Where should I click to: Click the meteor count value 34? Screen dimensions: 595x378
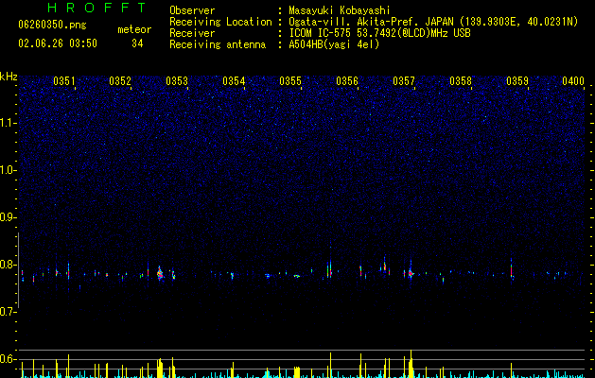(137, 43)
